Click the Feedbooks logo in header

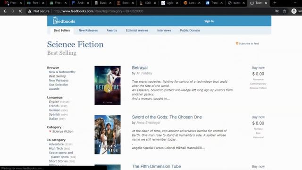pos(64,21)
